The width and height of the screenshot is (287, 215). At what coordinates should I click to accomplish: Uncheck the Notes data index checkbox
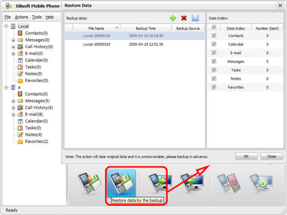tap(214, 79)
